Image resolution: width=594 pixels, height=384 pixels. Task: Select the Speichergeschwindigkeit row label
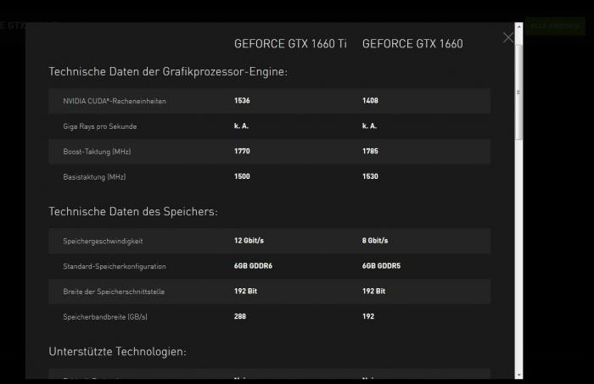(103, 241)
